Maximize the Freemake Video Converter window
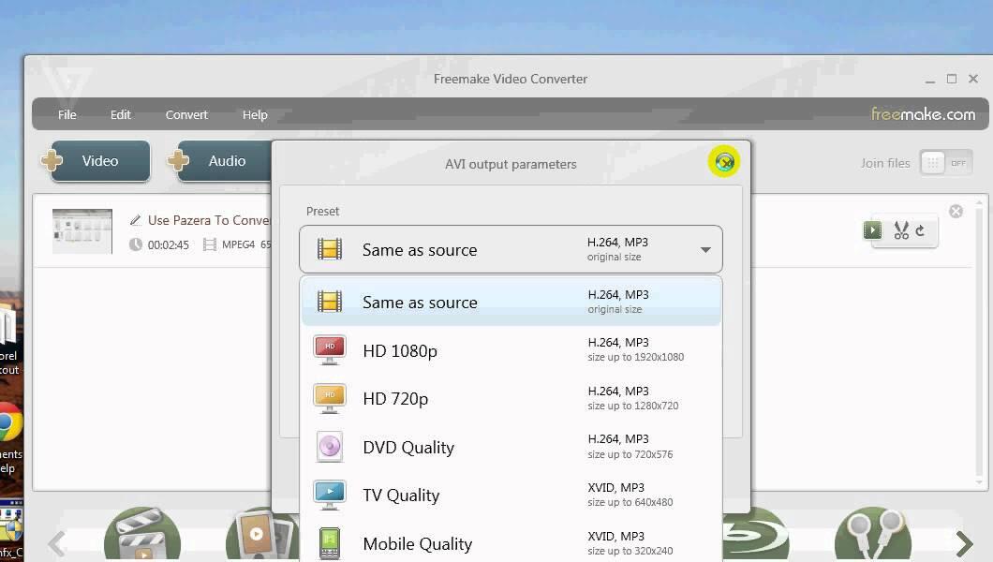 coord(951,79)
